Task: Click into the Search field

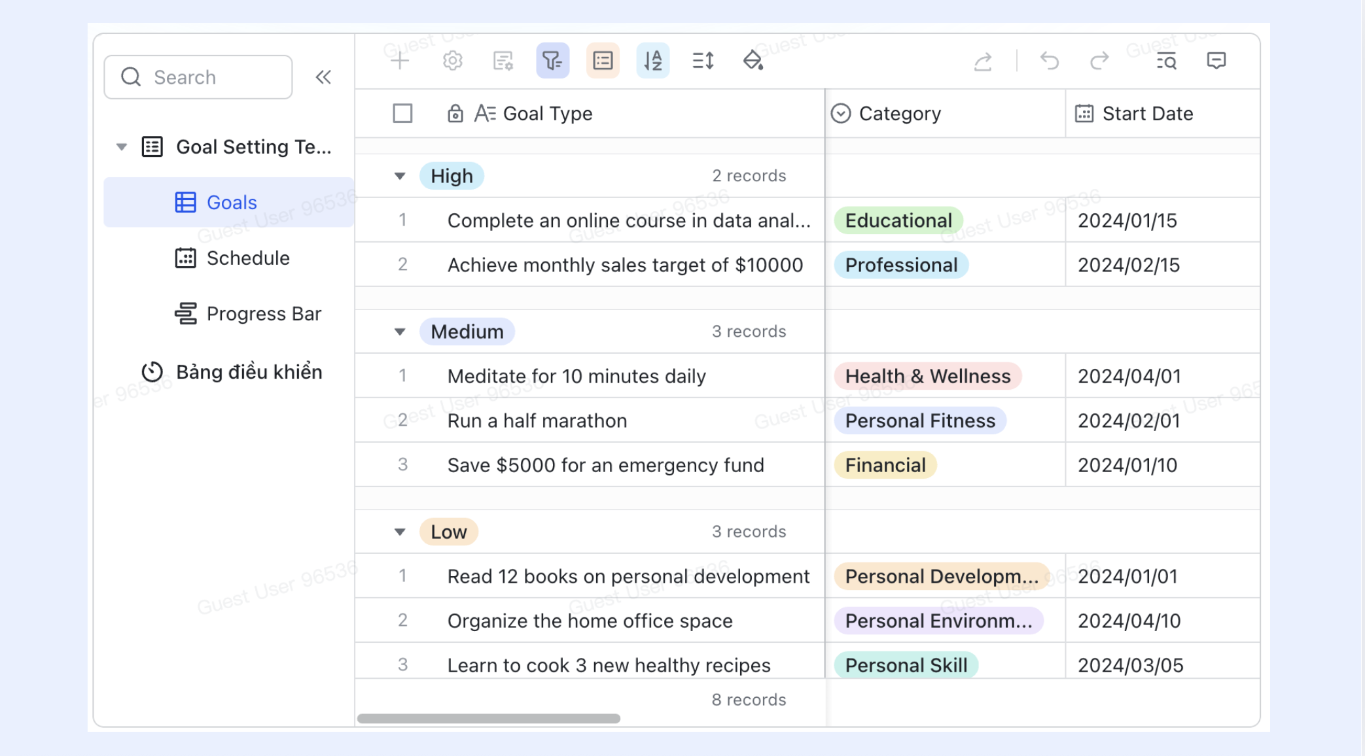Action: [198, 77]
